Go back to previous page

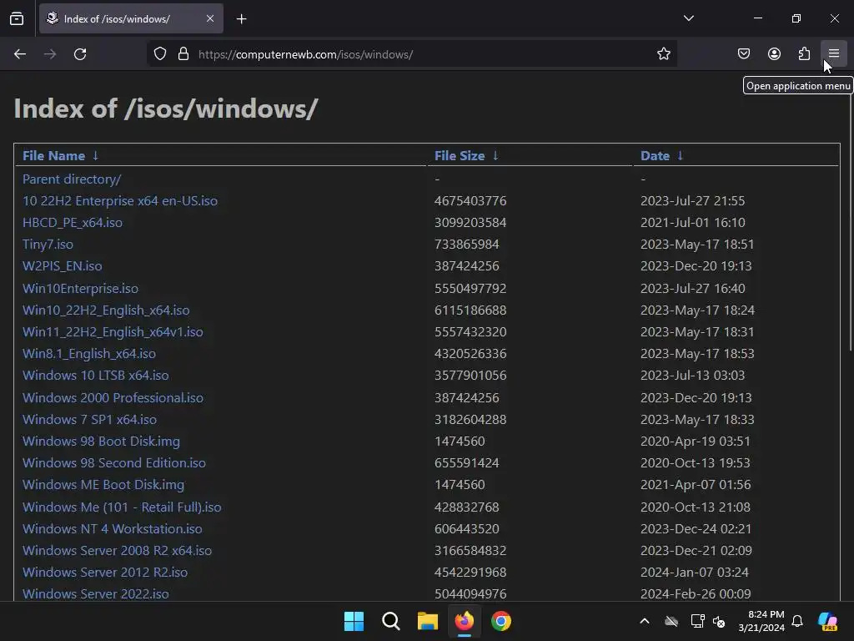click(x=20, y=54)
